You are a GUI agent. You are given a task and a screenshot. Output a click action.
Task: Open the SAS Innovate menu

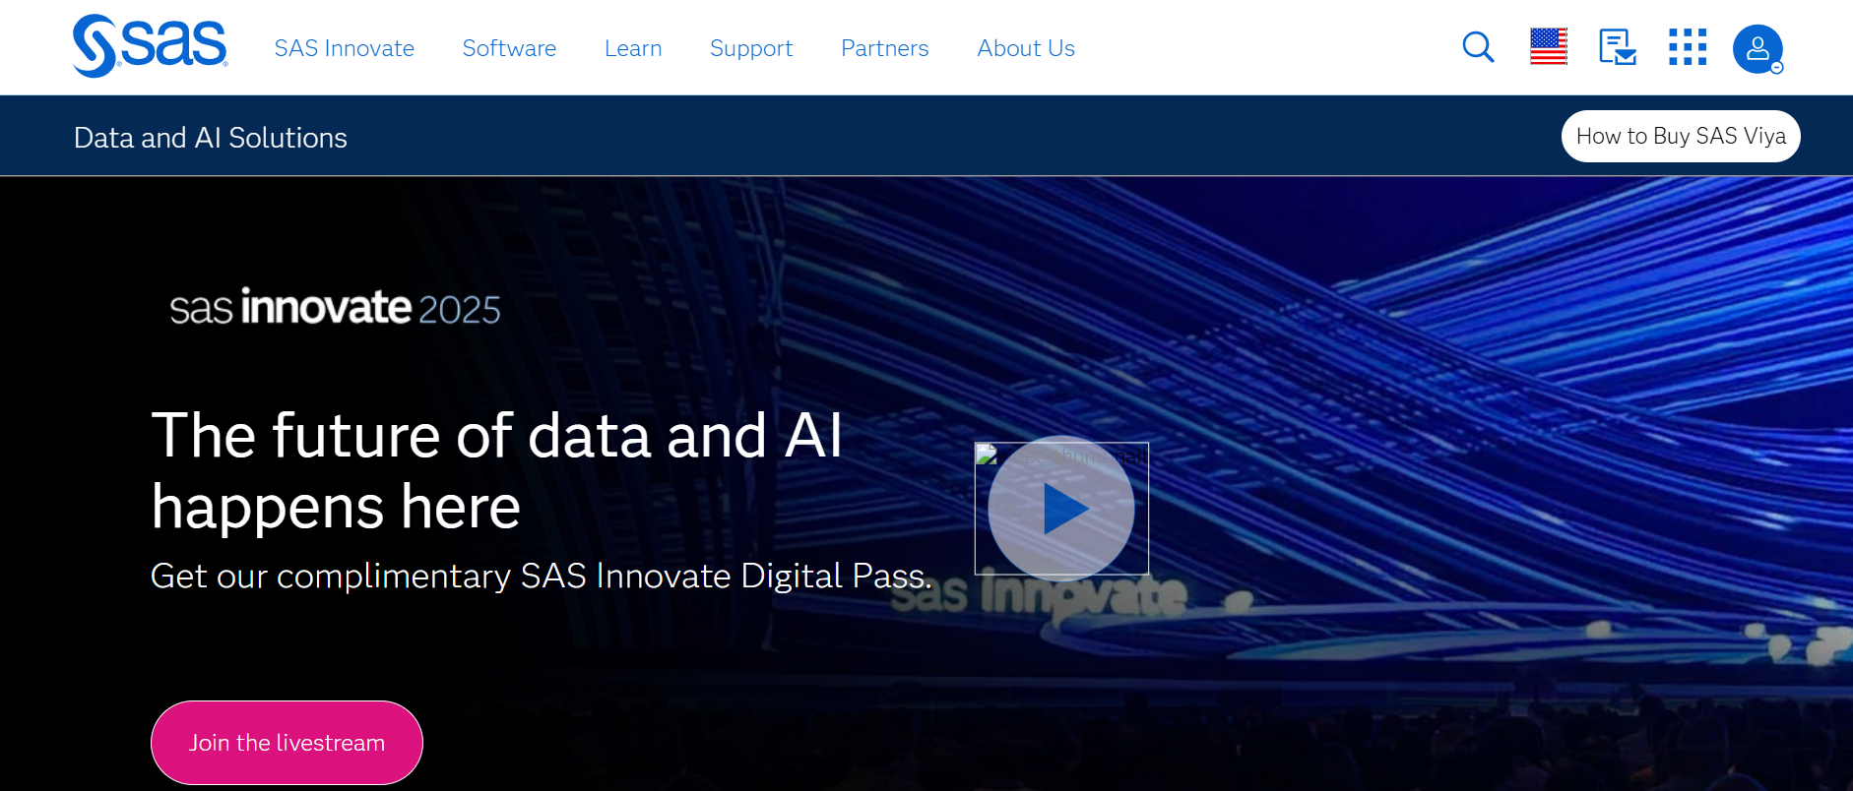345,48
